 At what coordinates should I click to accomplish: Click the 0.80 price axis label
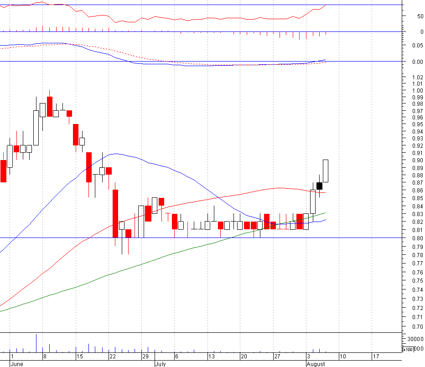click(417, 238)
